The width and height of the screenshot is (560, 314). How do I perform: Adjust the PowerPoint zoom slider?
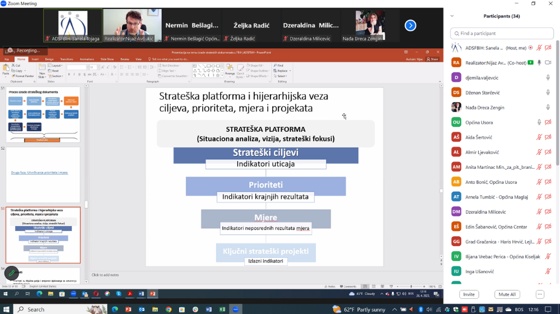[x=411, y=287]
